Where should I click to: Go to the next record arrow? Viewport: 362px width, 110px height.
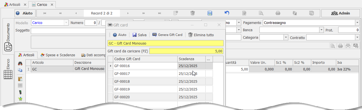point(128,13)
